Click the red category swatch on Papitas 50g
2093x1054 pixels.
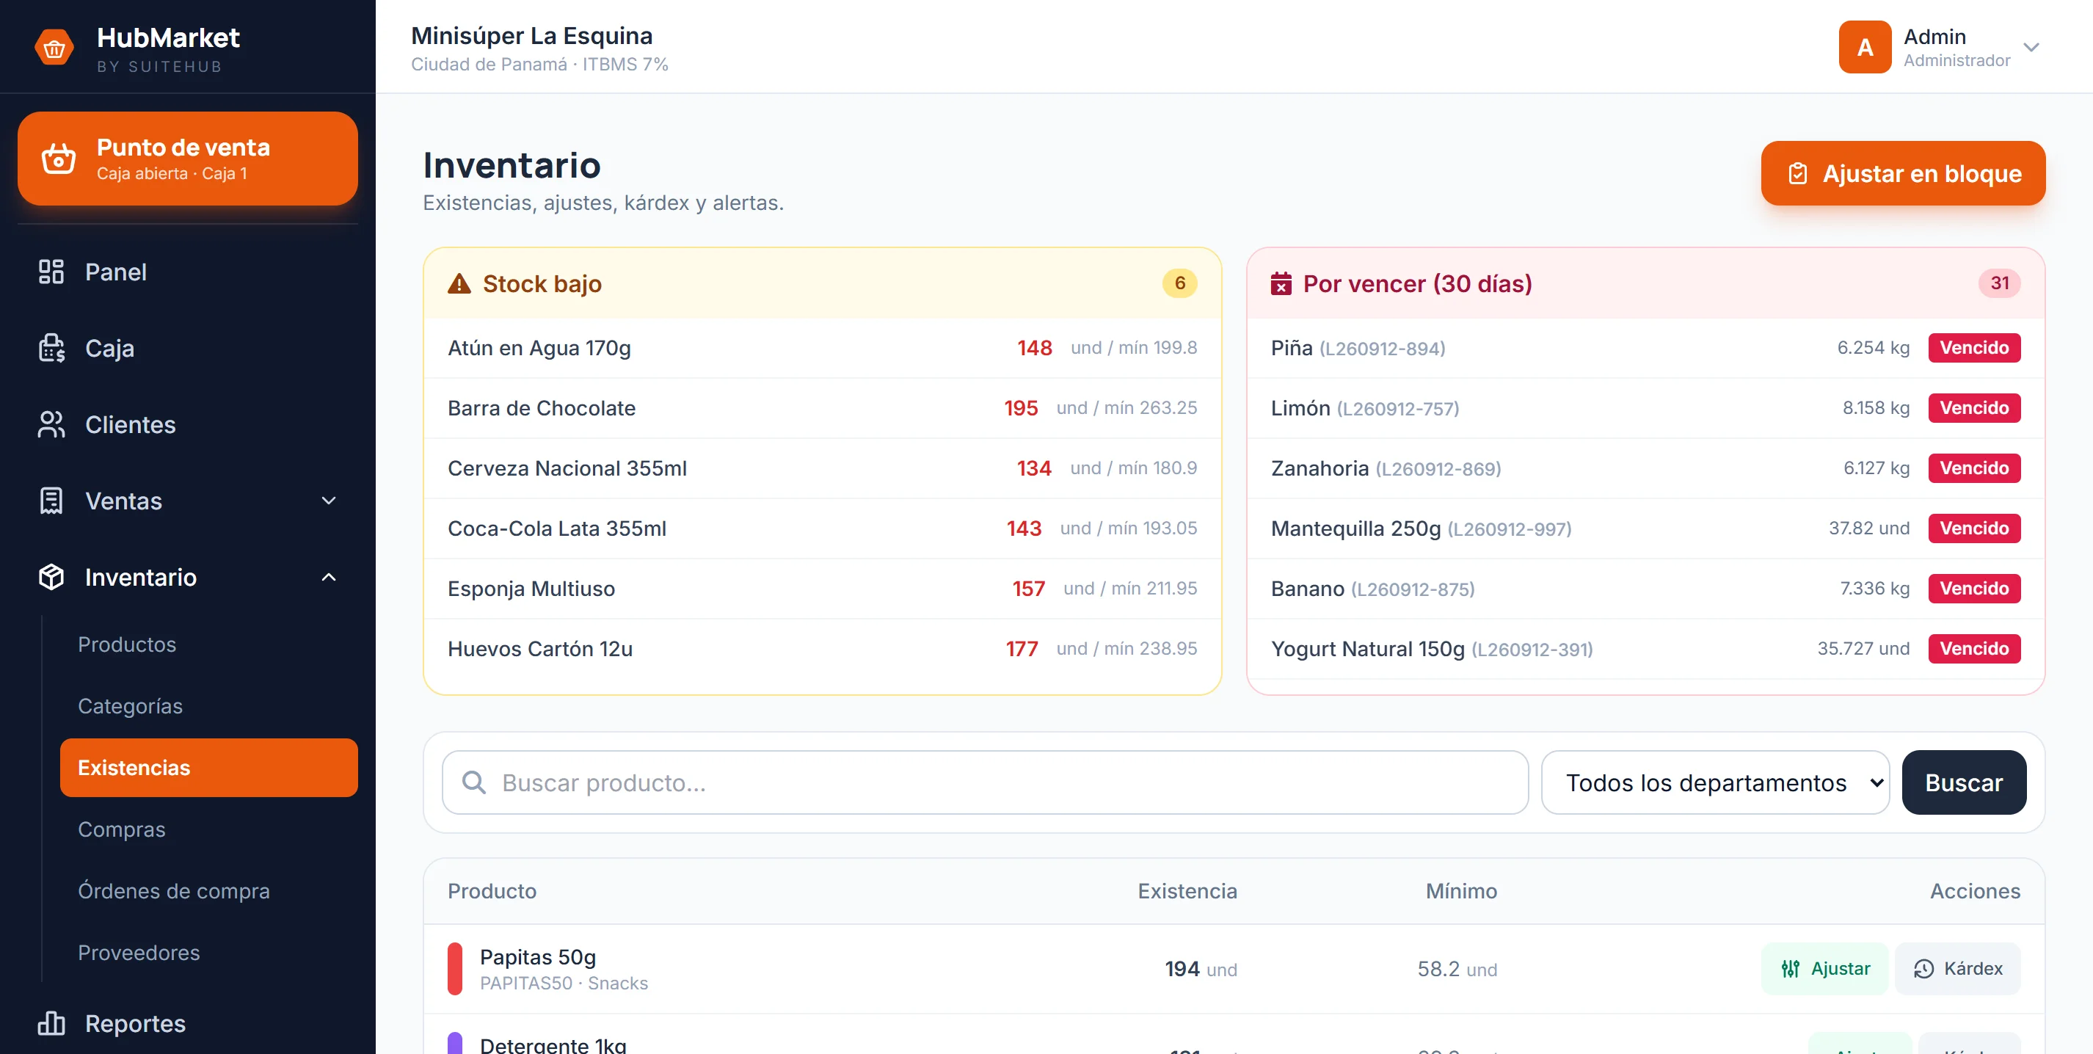pos(455,969)
